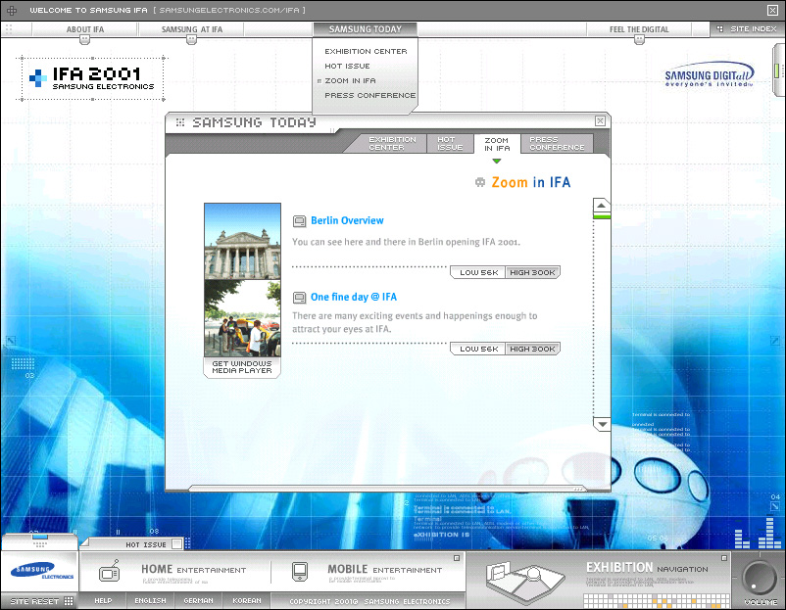
Task: Expand the entertainment bar with its corner icon
Action: click(x=457, y=558)
